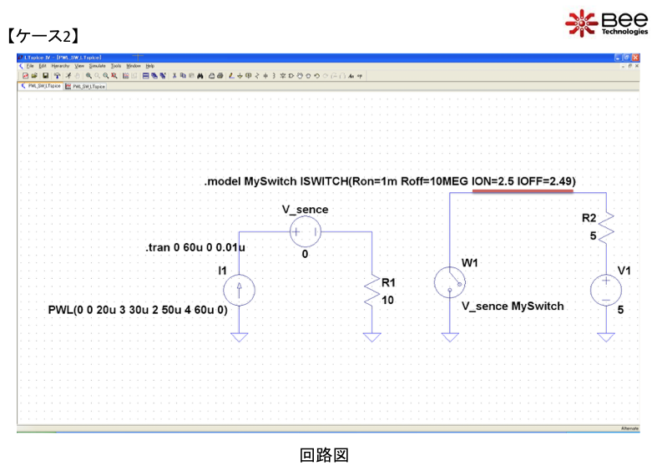652x466 pixels.
Task: Click the Save schematic floppy icon
Action: [45, 75]
